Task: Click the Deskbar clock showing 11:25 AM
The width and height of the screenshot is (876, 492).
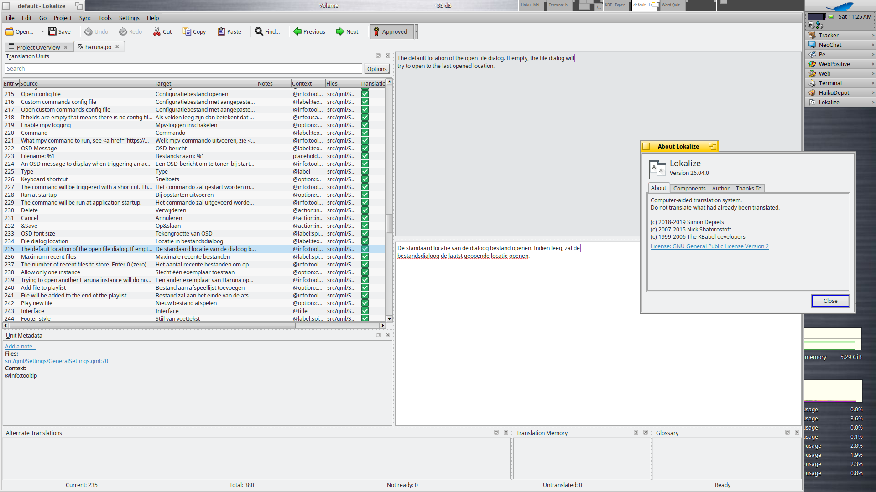Action: coord(855,17)
